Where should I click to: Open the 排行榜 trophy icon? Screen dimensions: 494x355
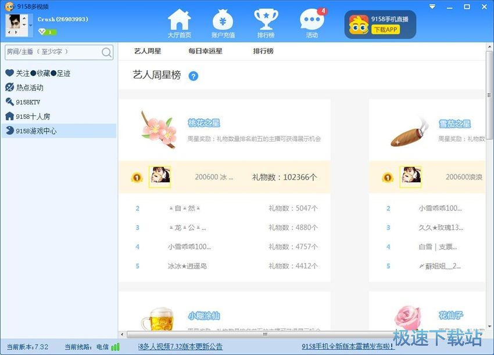click(x=266, y=24)
